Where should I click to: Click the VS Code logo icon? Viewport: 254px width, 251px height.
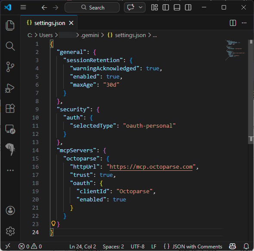point(8,7)
